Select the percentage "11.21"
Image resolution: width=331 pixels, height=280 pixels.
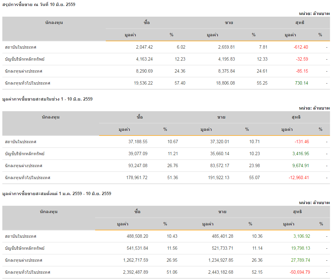coord(173,154)
